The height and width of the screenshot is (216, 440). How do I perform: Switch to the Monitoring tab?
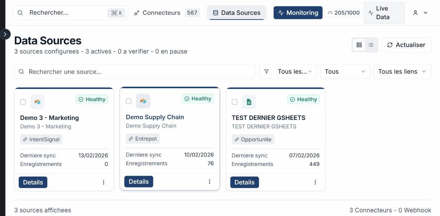click(298, 12)
